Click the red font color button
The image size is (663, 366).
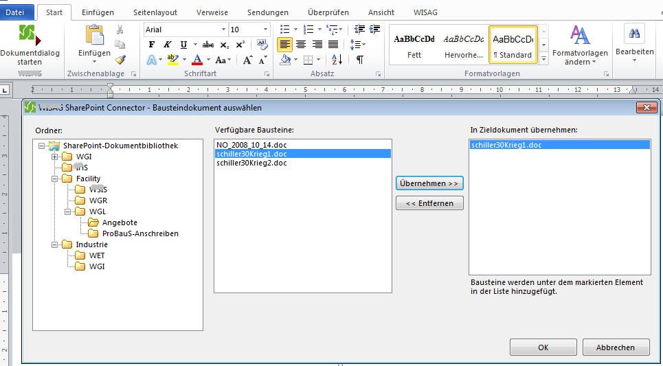tap(197, 60)
